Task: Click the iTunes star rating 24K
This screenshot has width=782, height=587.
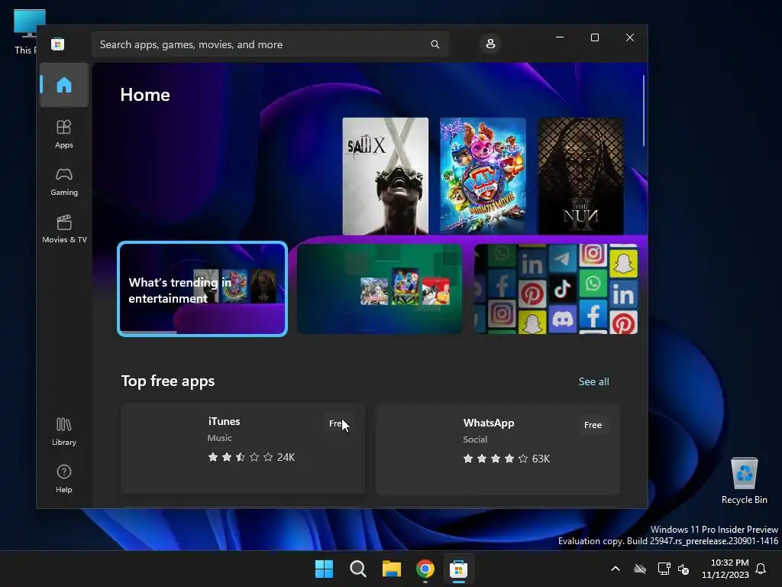Action: pos(250,457)
